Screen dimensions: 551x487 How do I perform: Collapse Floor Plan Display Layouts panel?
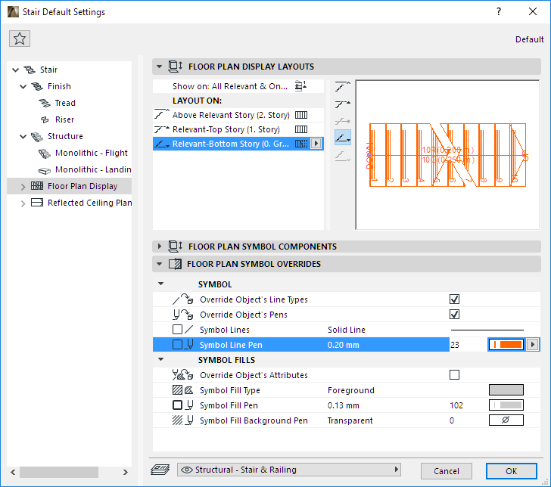(160, 67)
